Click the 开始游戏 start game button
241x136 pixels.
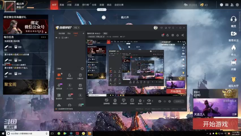(x=215, y=124)
